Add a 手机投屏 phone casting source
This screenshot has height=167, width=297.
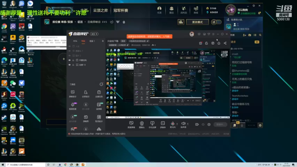pyautogui.click(x=152, y=125)
